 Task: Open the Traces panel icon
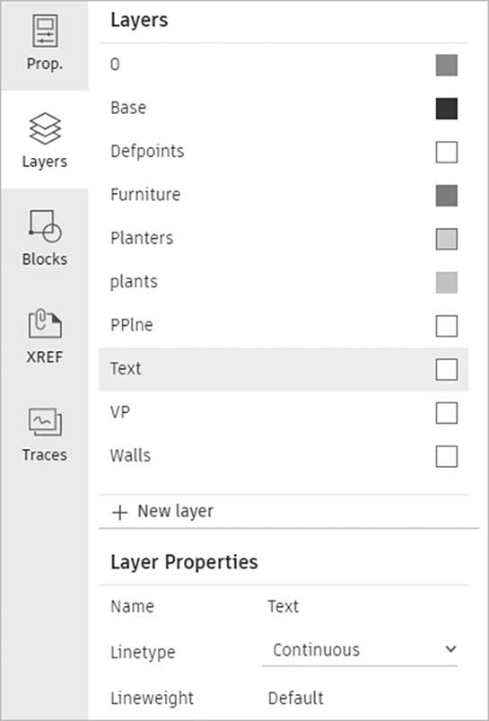point(45,422)
